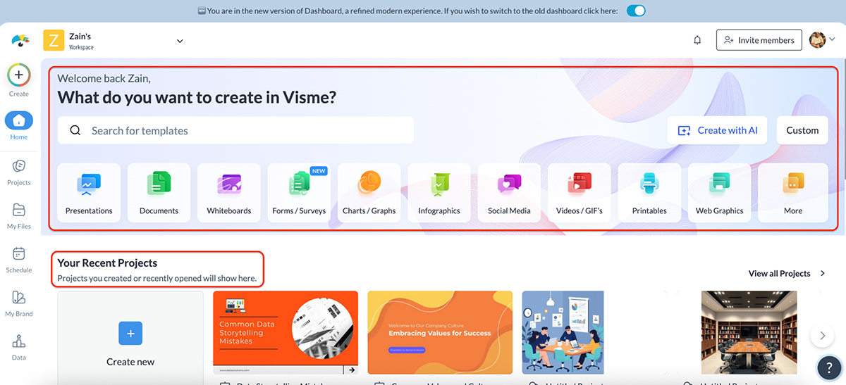Open My Brand in the sidebar
The image size is (846, 385).
pos(19,303)
